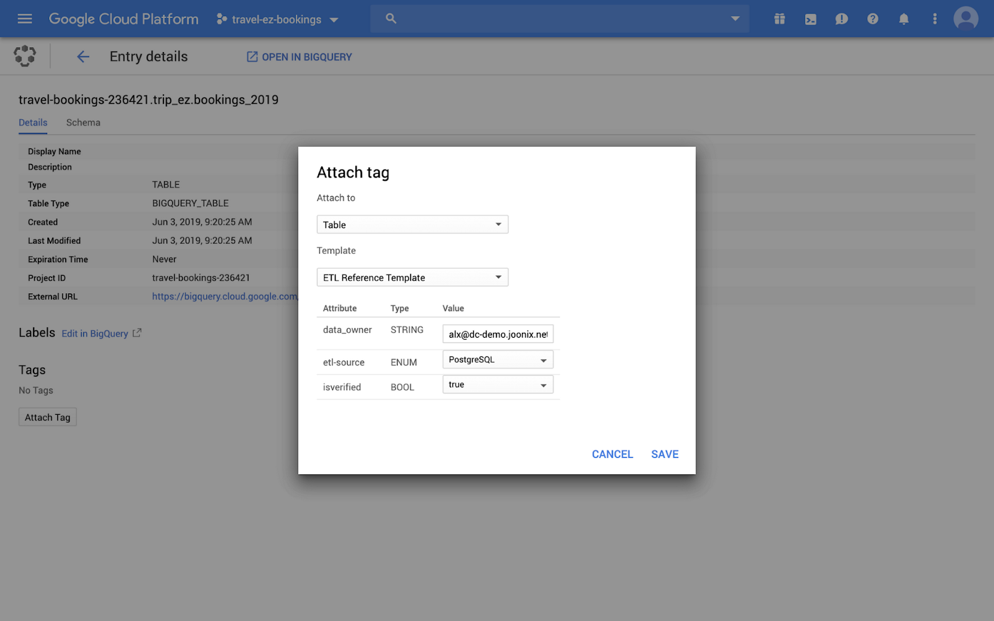Go back using the arrow

click(83, 56)
